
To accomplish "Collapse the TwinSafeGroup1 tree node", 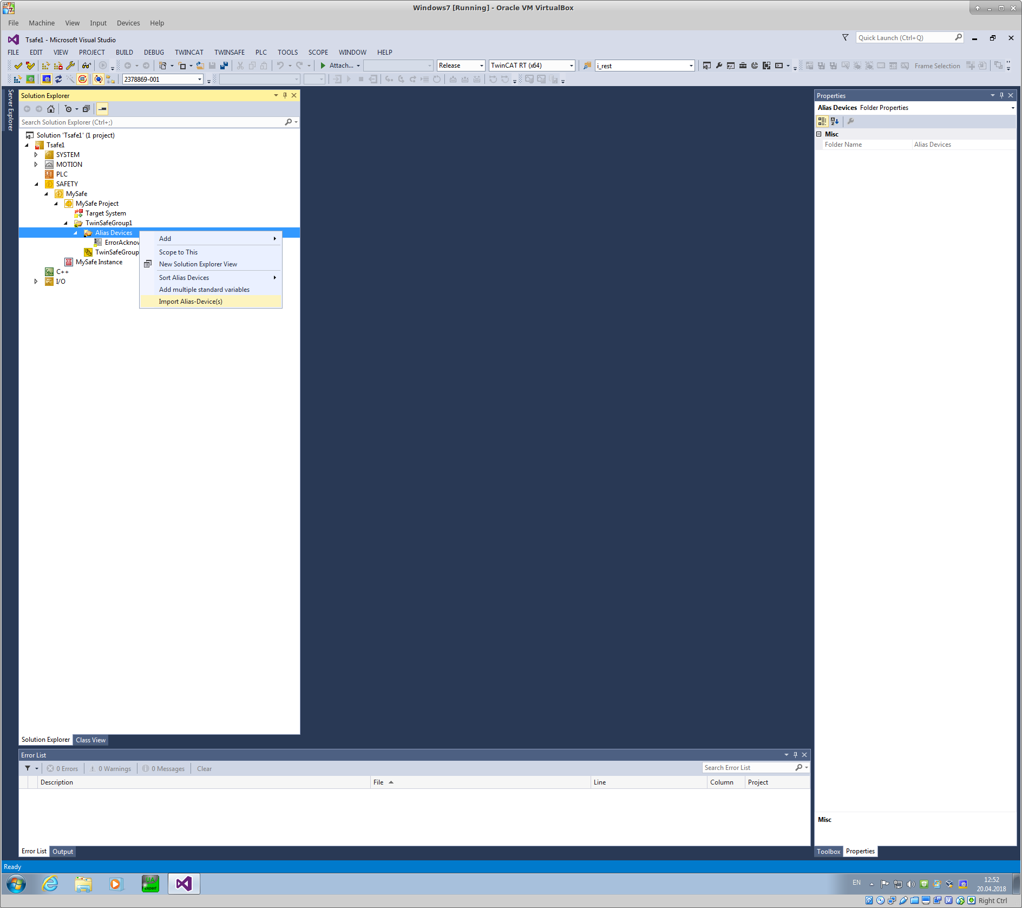I will (65, 223).
